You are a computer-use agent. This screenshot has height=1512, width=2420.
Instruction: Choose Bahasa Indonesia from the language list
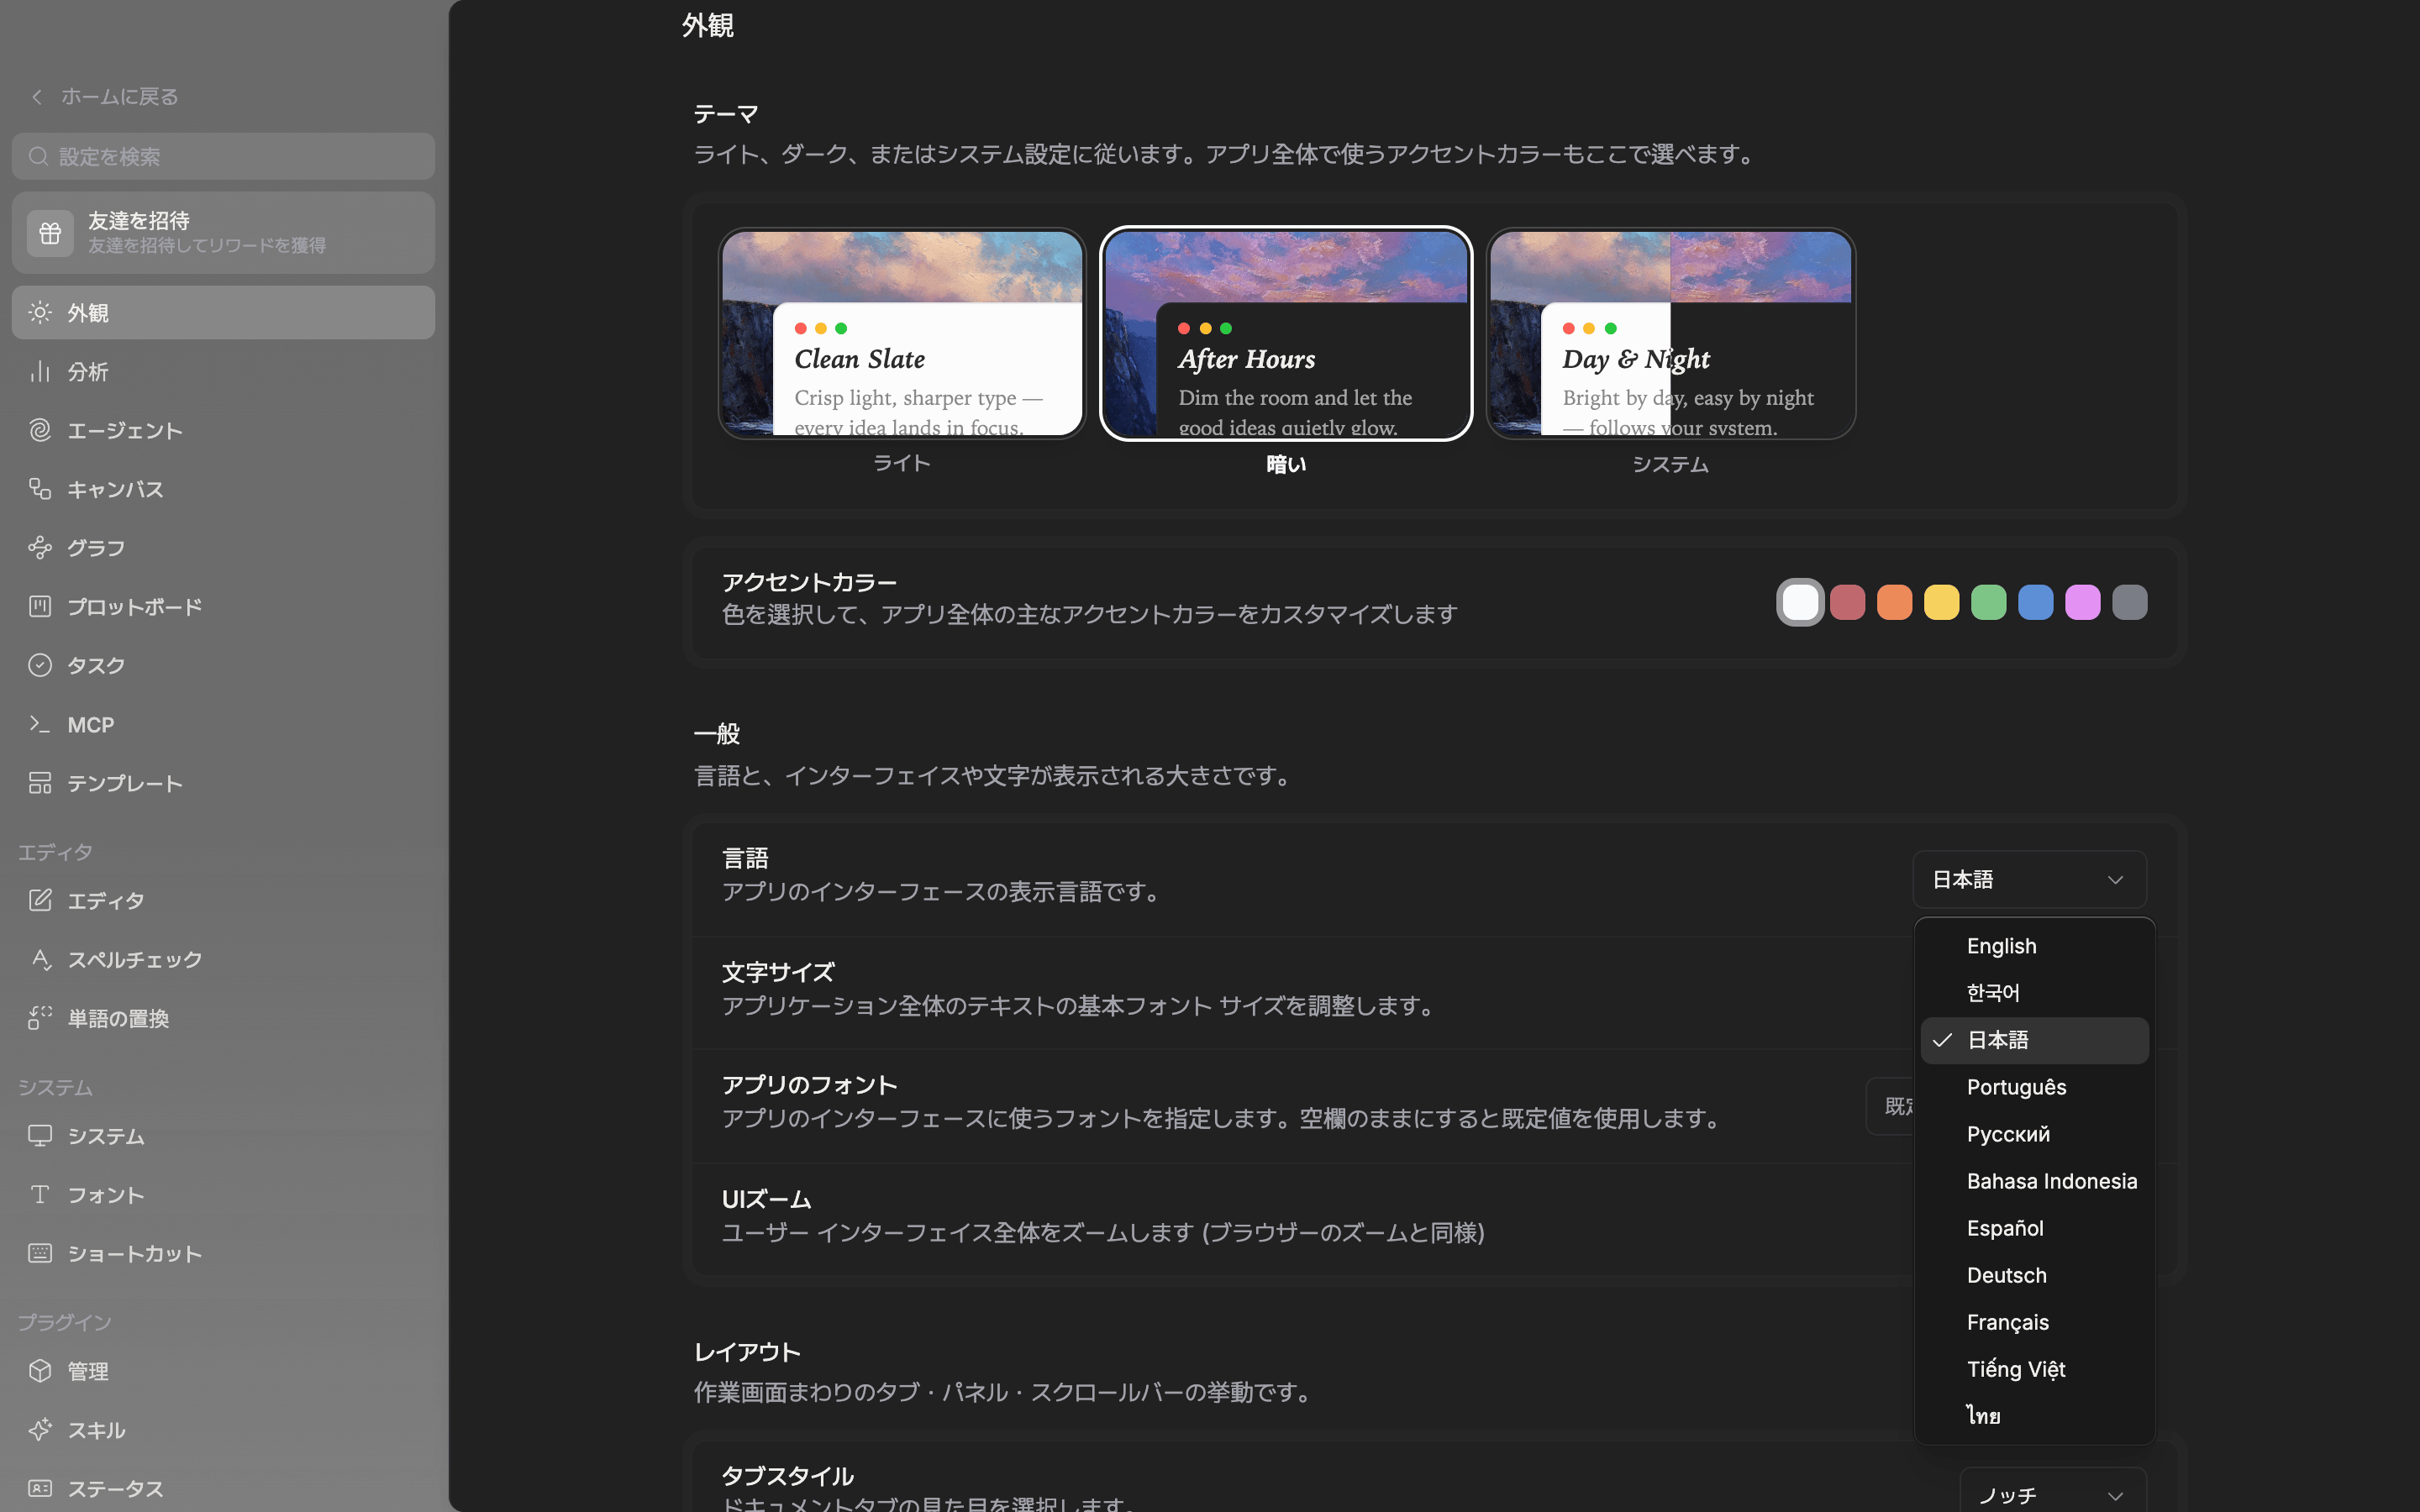pyautogui.click(x=2034, y=1181)
